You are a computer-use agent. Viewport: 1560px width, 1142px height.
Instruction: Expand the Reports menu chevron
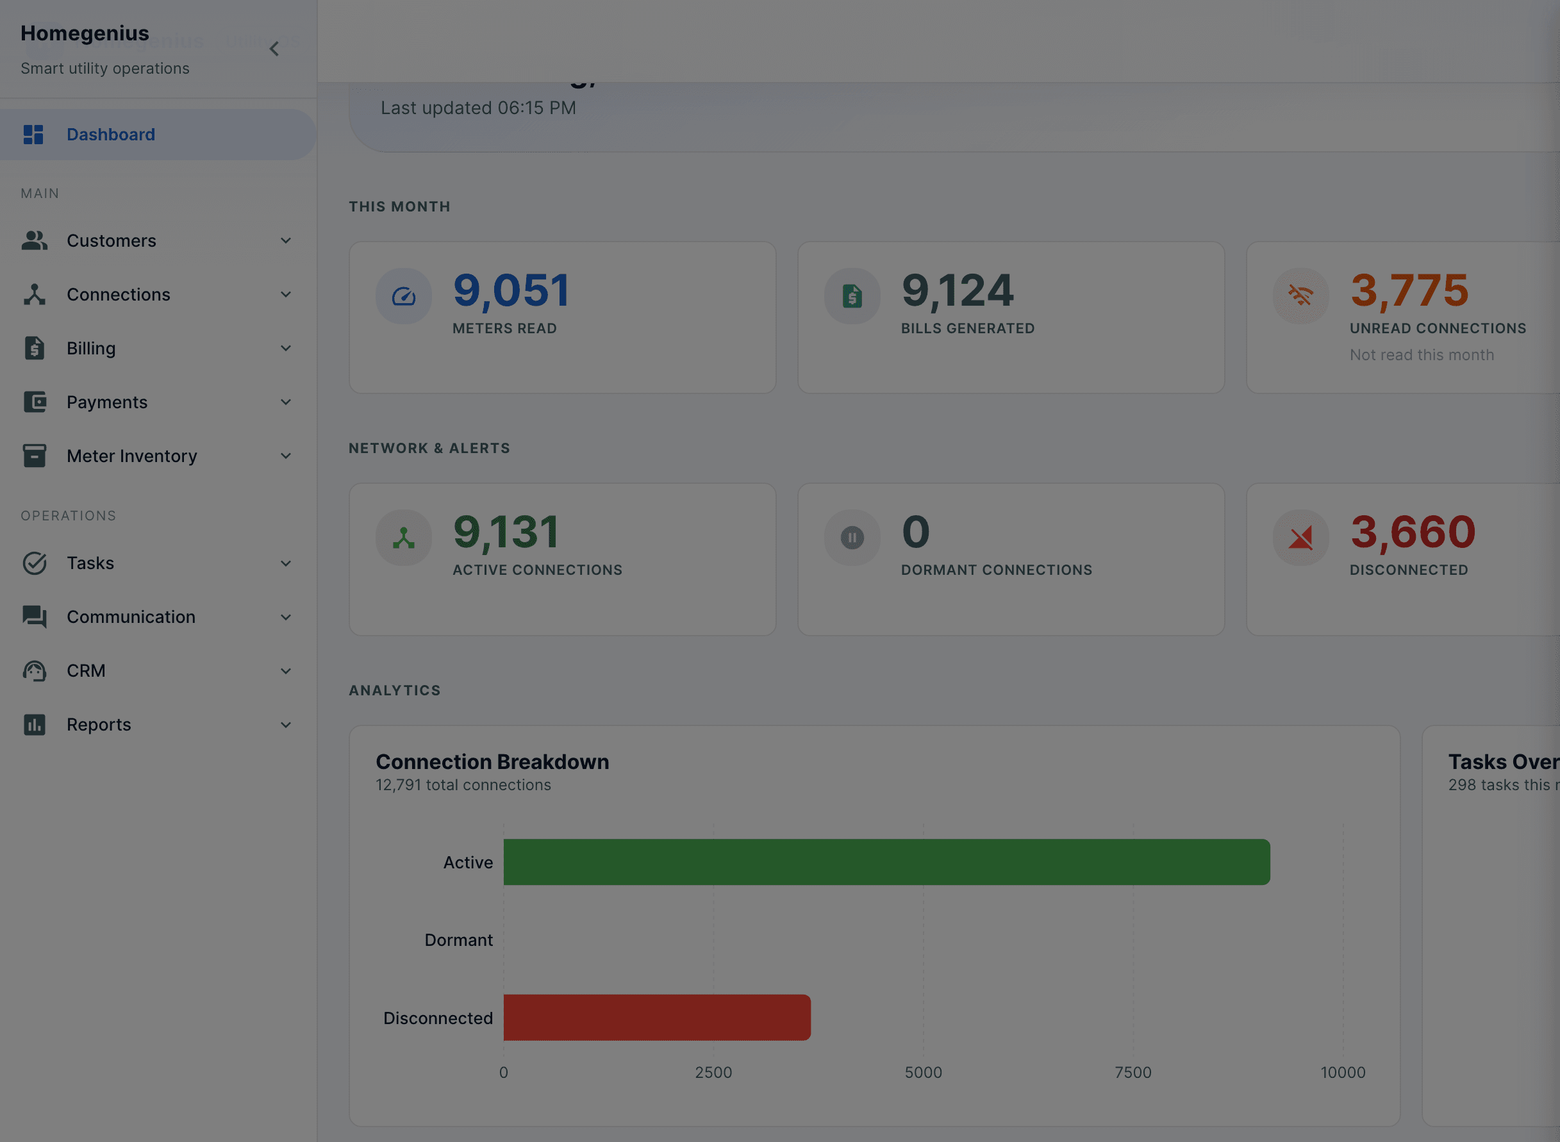[286, 725]
